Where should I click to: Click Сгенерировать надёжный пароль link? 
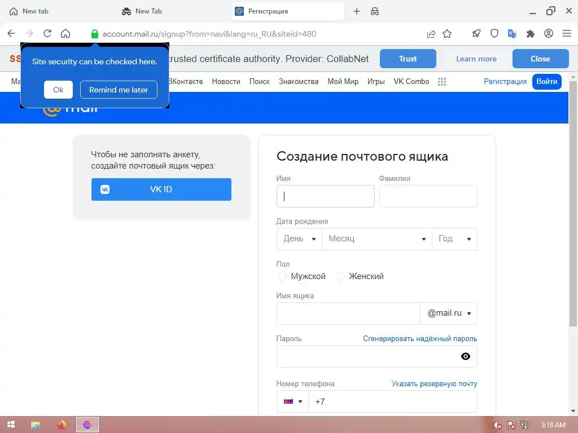[x=420, y=339]
